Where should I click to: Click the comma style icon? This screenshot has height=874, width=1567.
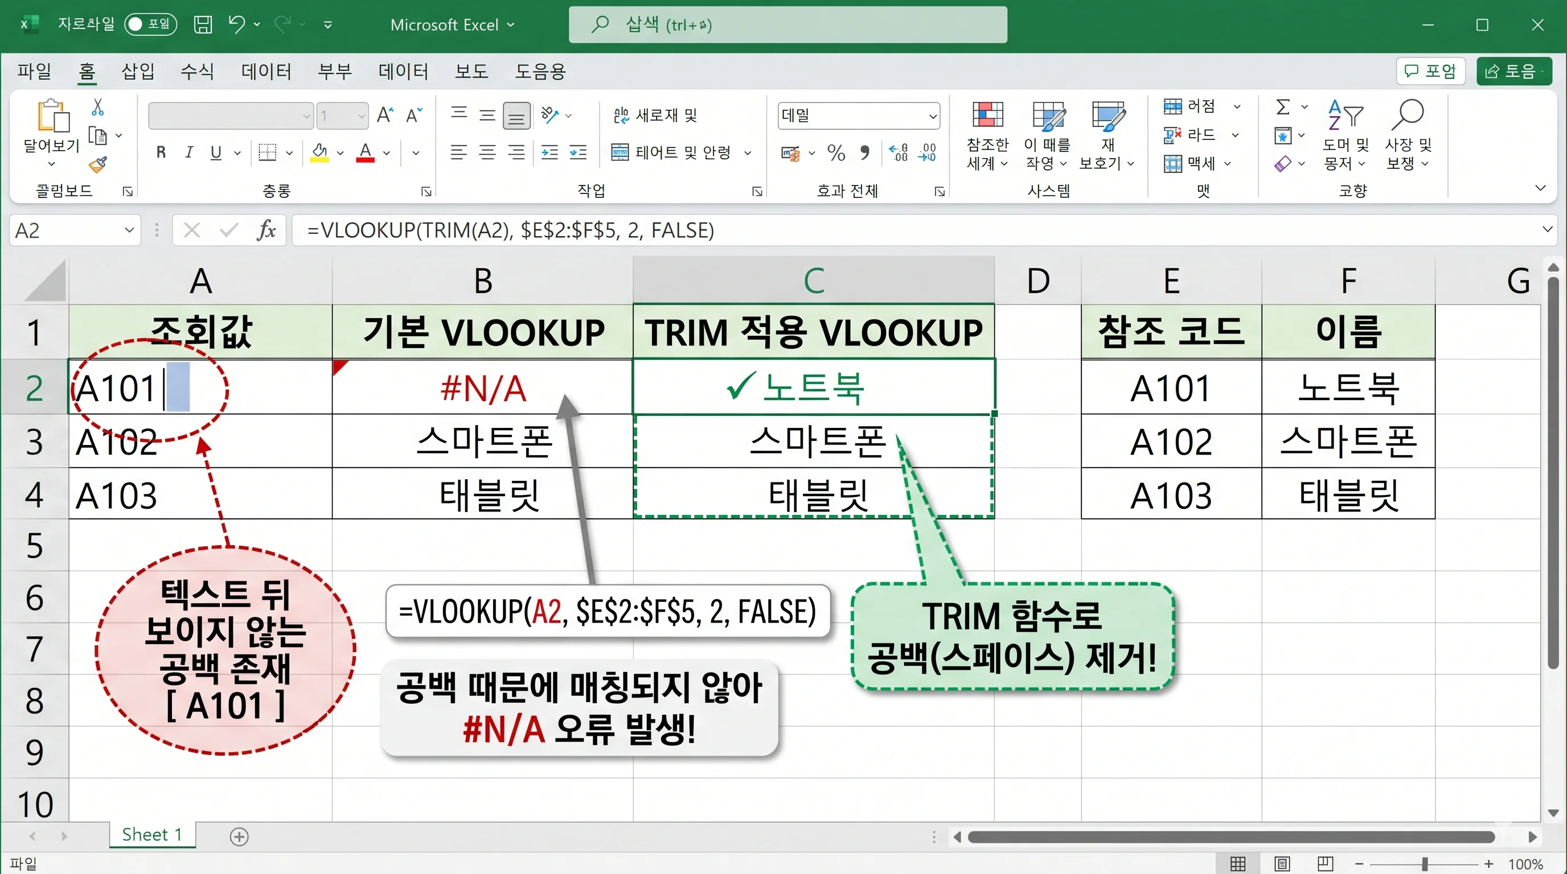tap(865, 152)
